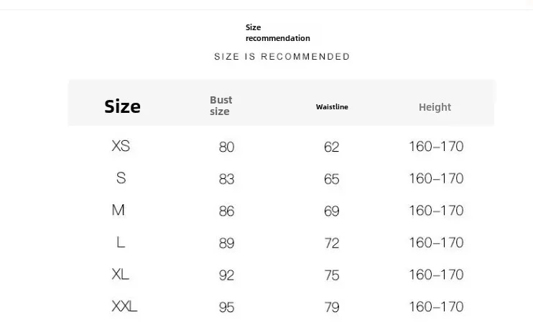
Task: Click the Height column header
Action: [x=435, y=107]
